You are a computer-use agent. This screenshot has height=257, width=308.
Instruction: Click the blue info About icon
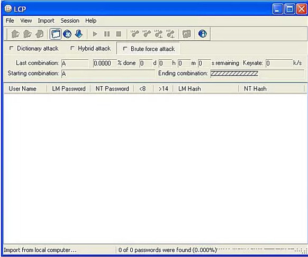(203, 34)
